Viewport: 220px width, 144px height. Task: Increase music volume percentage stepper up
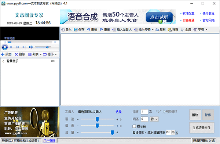pyautogui.click(x=173, y=131)
